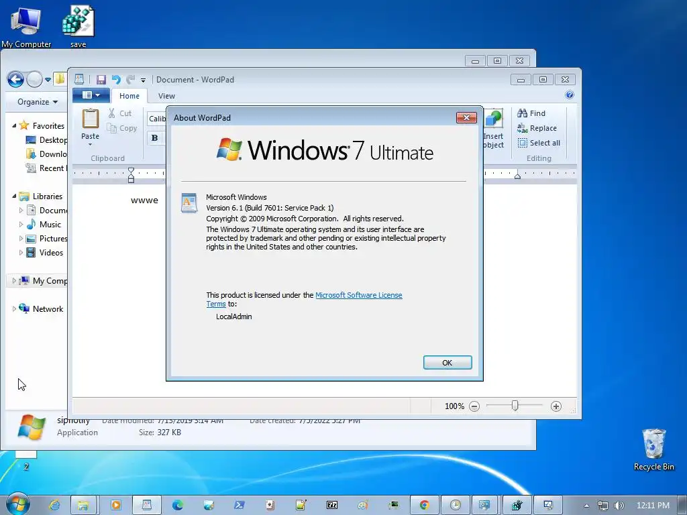Image resolution: width=687 pixels, height=515 pixels.
Task: Click the Save icon in Quick Access toolbar
Action: [101, 80]
